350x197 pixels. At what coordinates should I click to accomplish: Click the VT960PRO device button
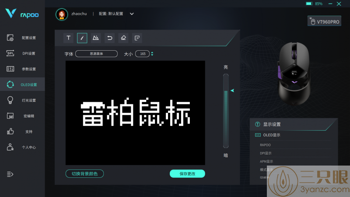[x=324, y=21]
